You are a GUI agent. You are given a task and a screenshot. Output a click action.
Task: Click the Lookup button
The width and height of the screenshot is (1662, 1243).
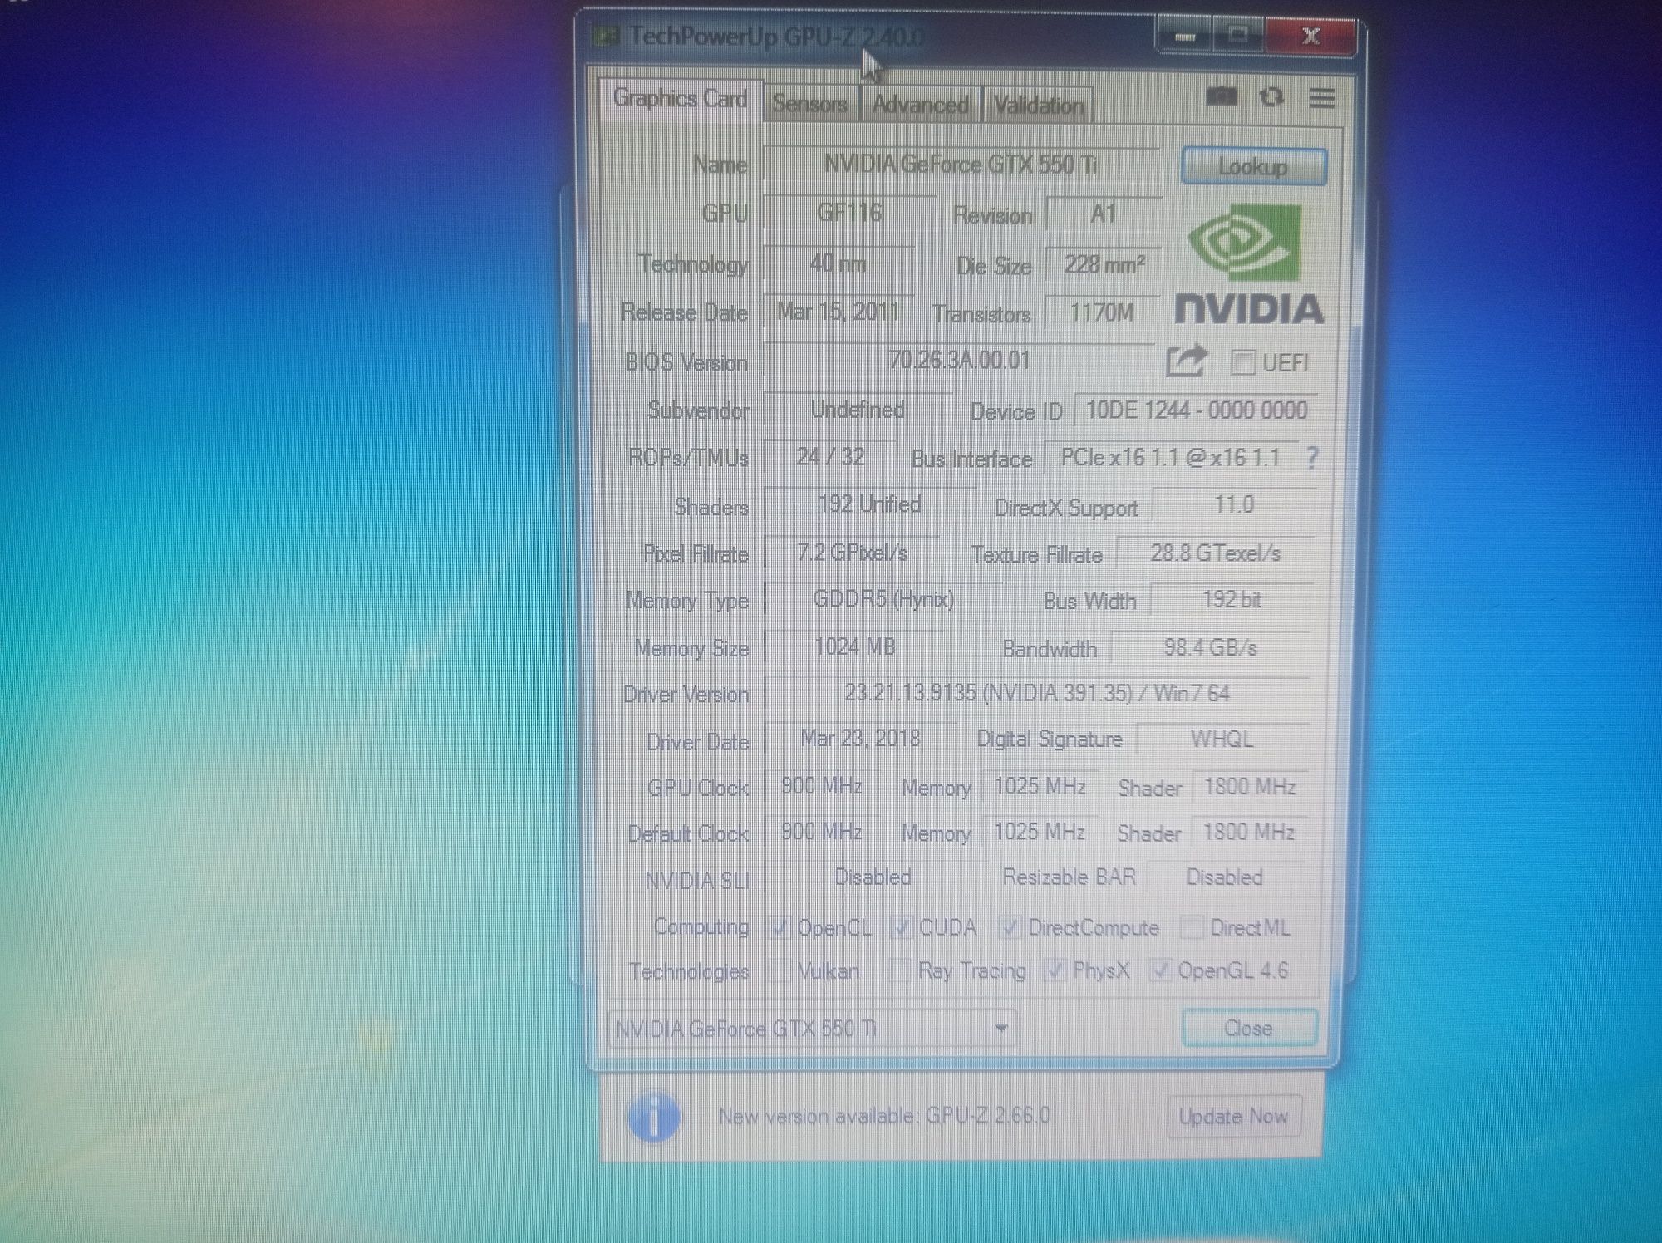(x=1253, y=167)
